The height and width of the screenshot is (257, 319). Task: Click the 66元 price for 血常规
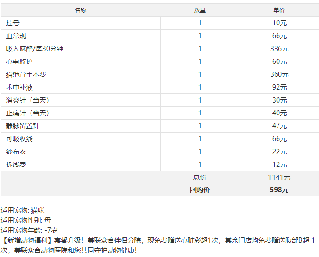point(279,36)
